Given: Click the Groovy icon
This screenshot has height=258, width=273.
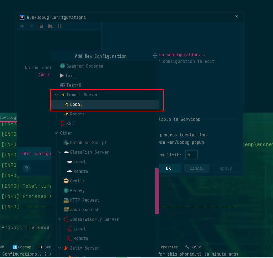Looking at the screenshot, I should (x=66, y=190).
